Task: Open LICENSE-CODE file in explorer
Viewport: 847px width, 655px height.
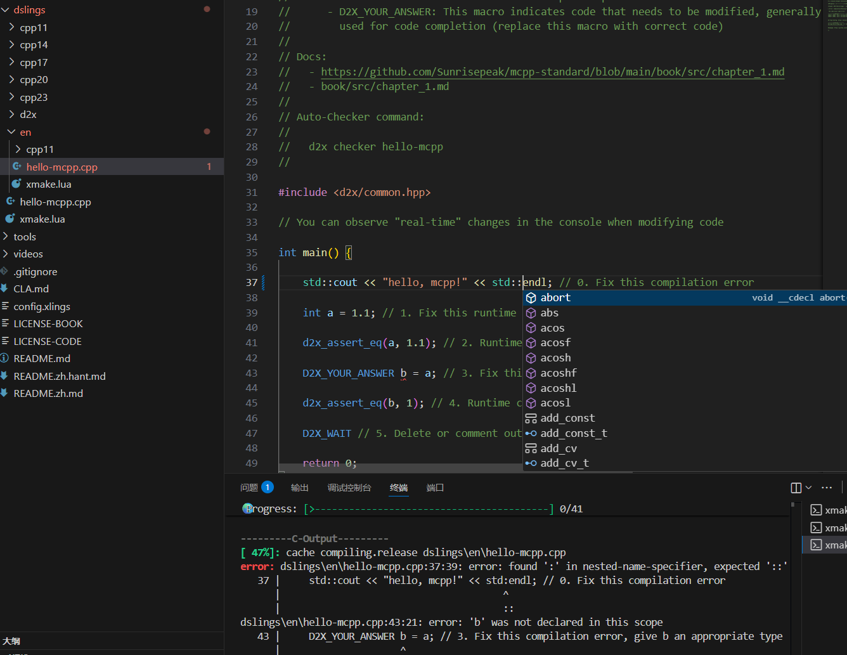Action: click(x=48, y=341)
